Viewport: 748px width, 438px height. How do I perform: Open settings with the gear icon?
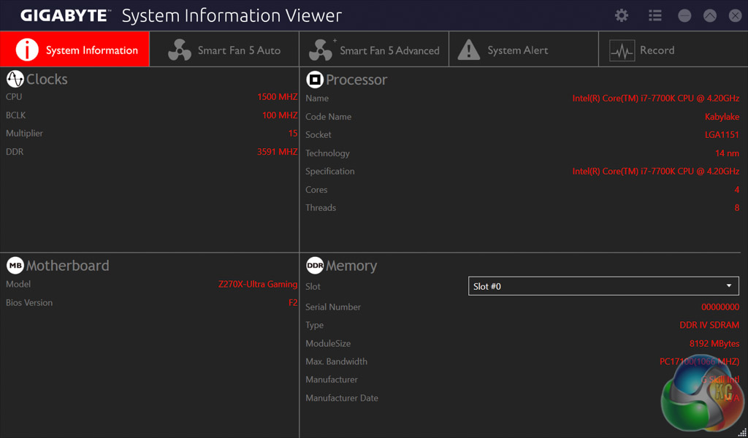pos(621,15)
